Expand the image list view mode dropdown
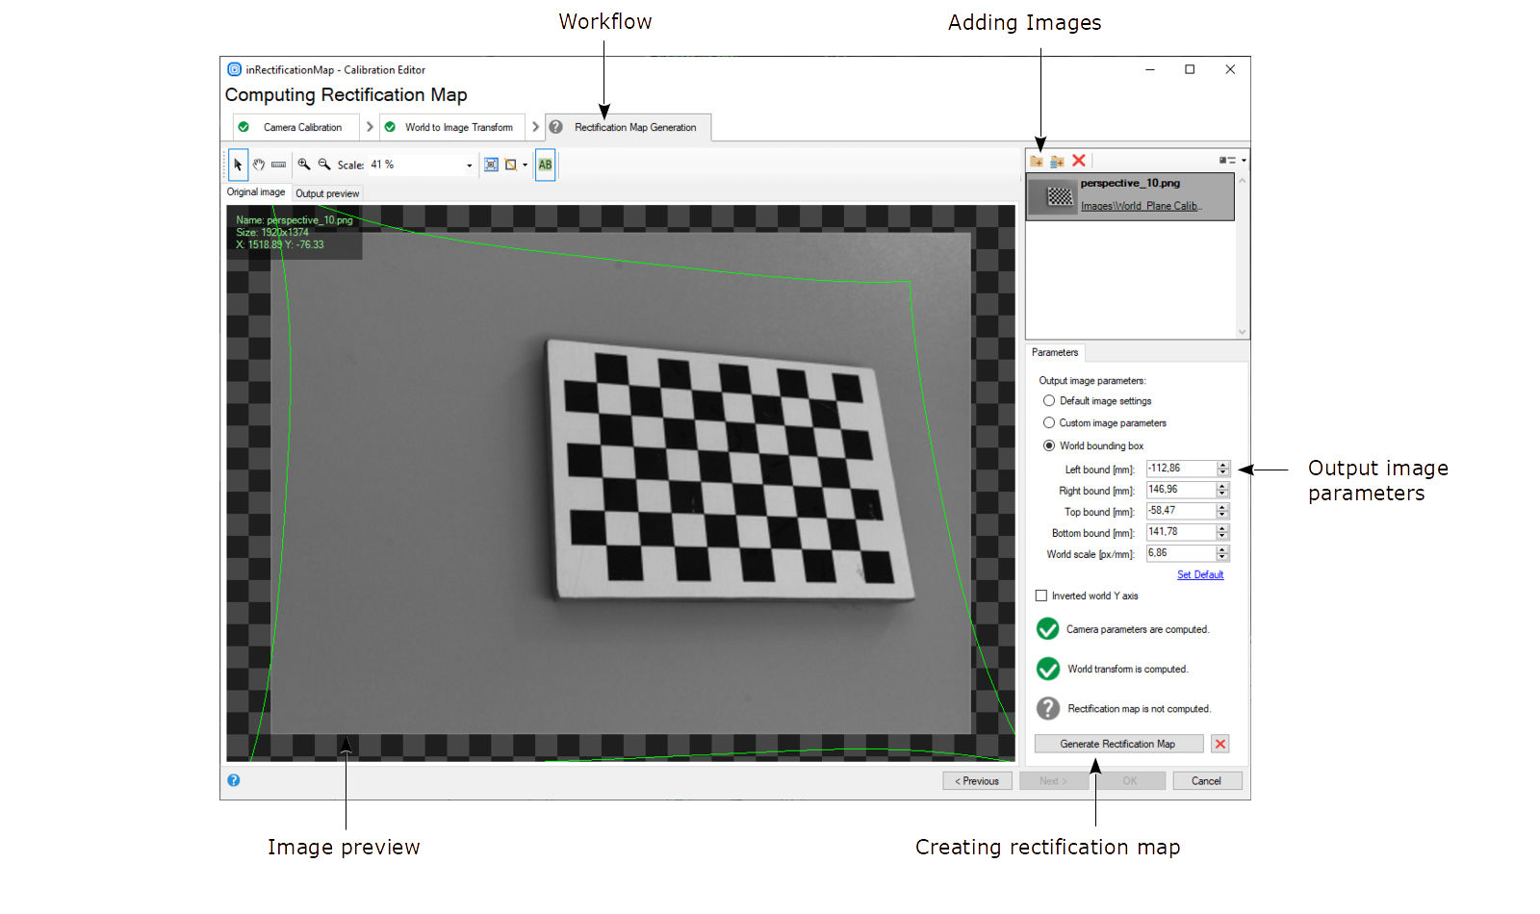Image resolution: width=1540 pixels, height=914 pixels. [x=1244, y=161]
